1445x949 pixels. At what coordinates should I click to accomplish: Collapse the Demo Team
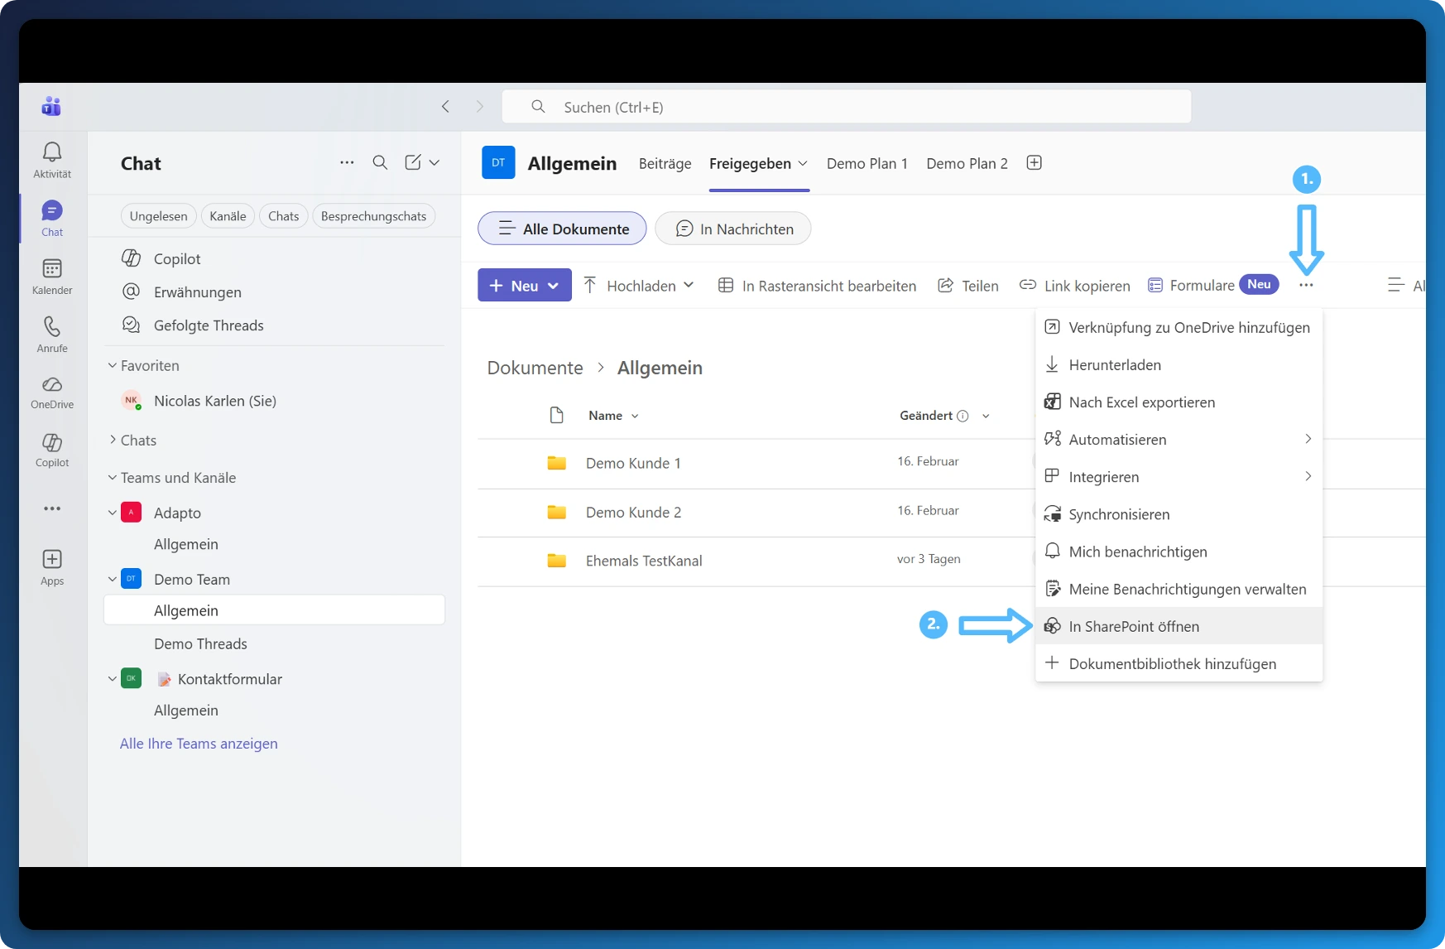tap(113, 579)
